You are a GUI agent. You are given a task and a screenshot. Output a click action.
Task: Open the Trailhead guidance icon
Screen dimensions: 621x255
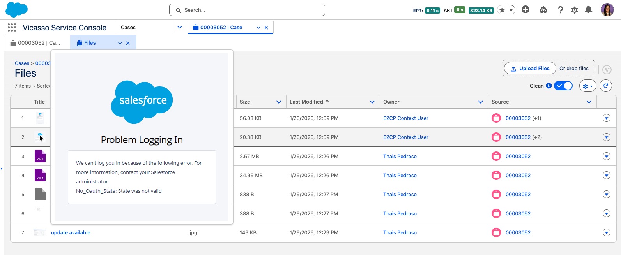point(543,10)
